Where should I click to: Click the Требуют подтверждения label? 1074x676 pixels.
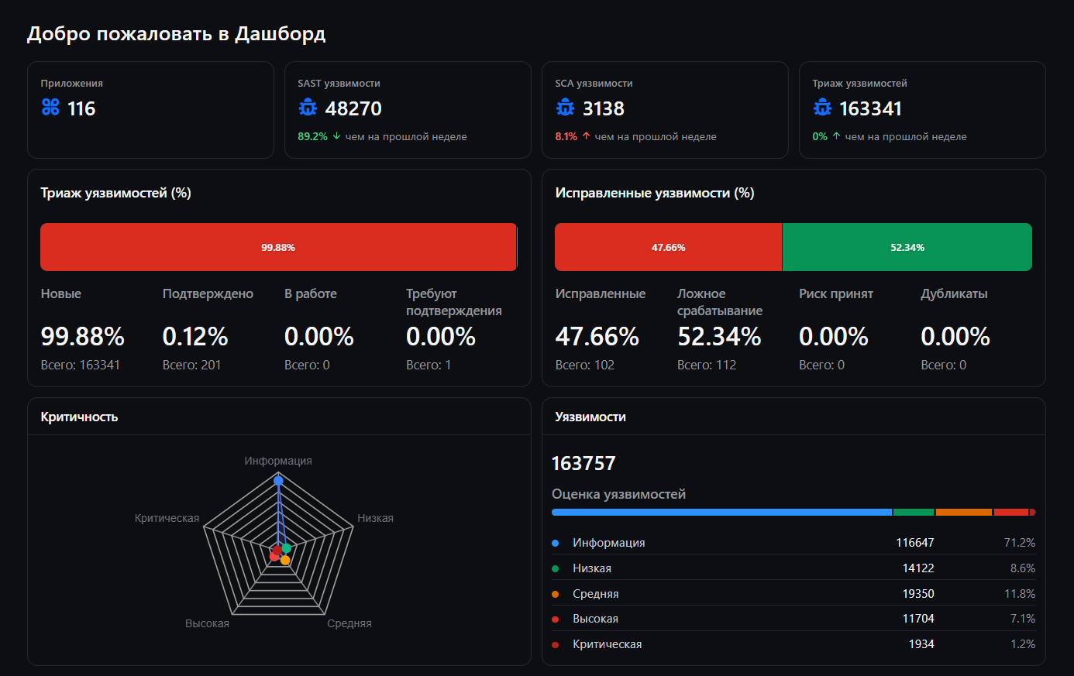[x=454, y=302]
